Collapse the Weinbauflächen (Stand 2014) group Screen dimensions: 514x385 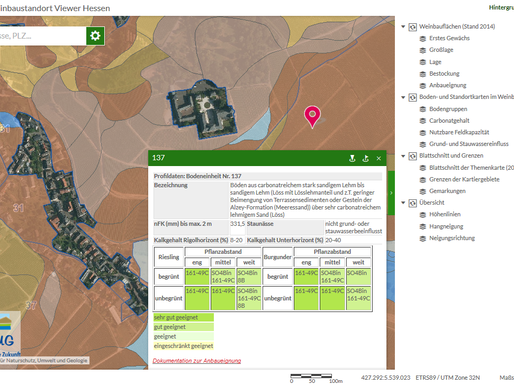(403, 26)
